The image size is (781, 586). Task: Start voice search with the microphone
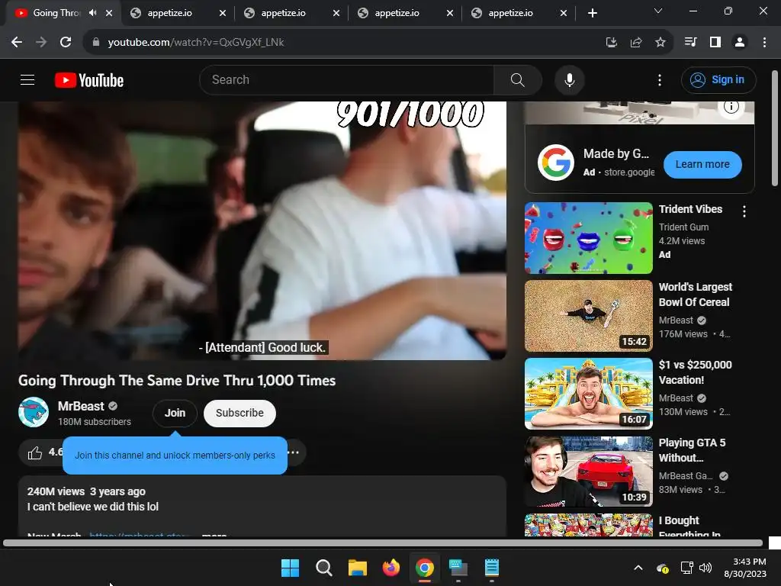569,79
